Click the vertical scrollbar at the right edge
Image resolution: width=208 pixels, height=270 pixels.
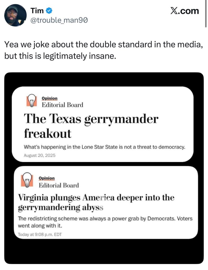tap(206, 13)
